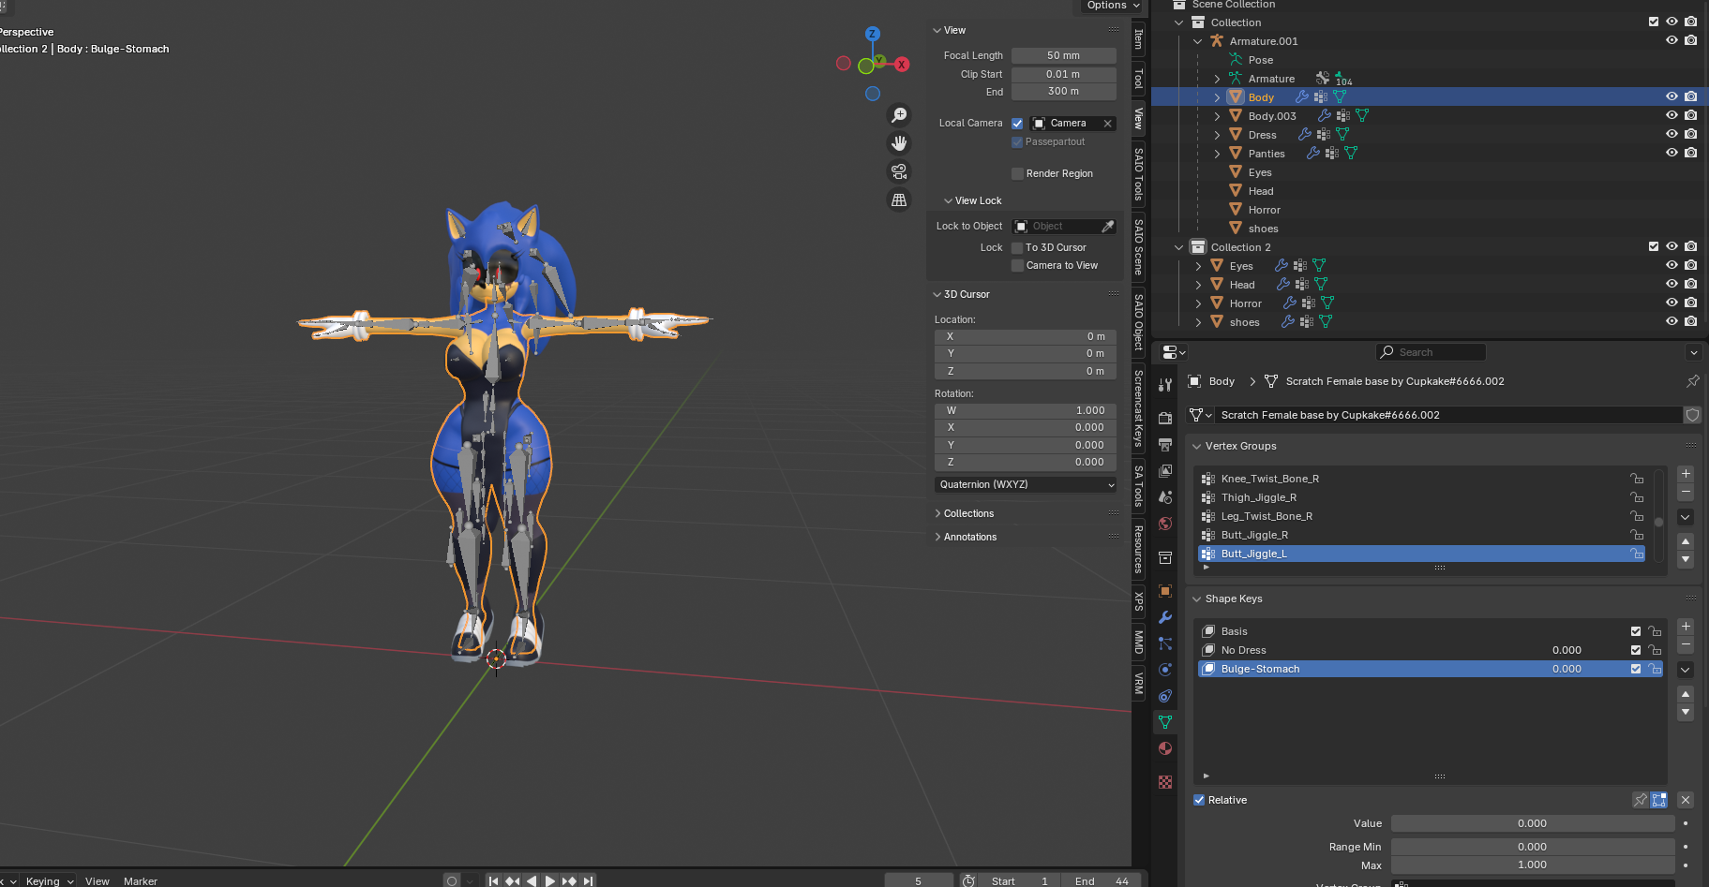This screenshot has height=887, width=1709.
Task: Open the Object Constraints tab icon
Action: tap(1165, 696)
